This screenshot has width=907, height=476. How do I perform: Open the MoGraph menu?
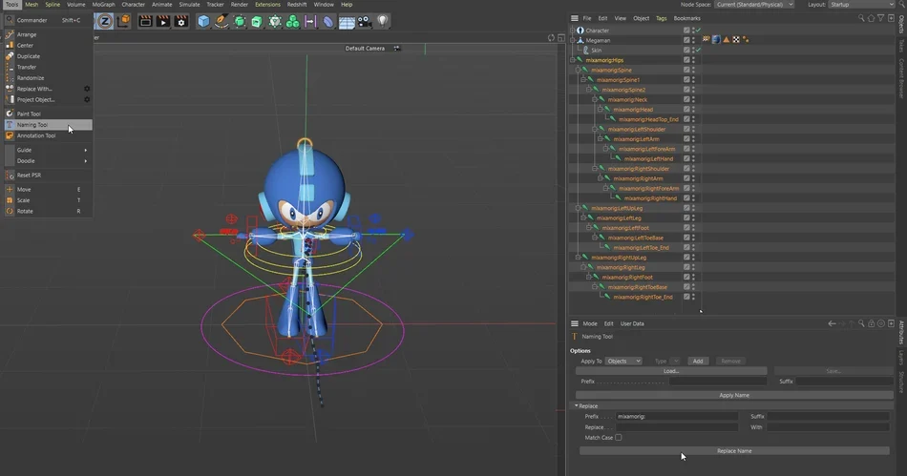coord(103,5)
